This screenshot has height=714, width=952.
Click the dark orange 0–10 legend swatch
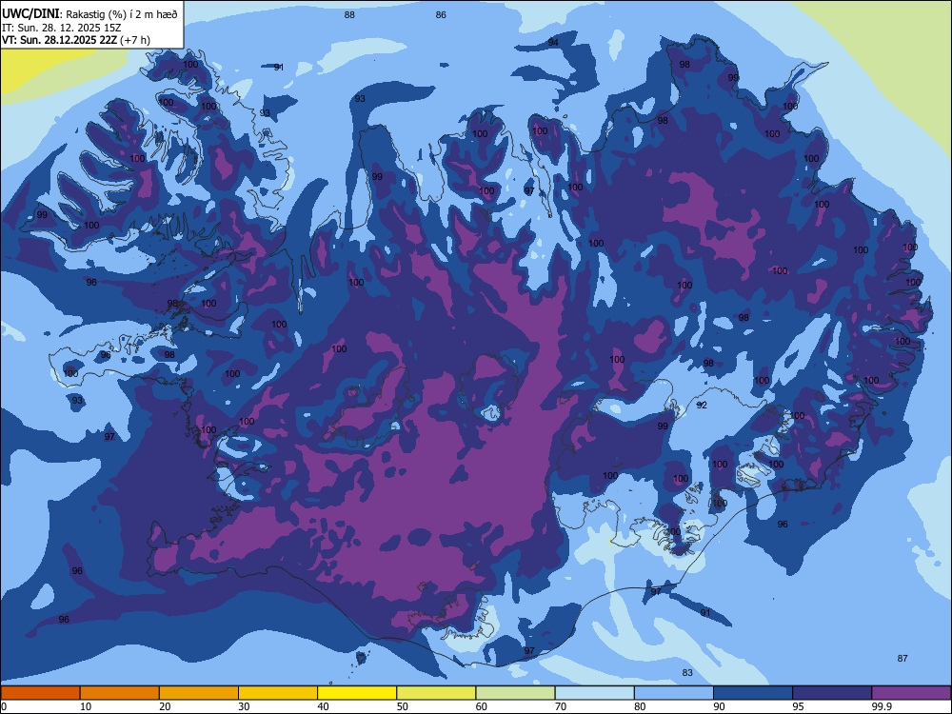click(40, 693)
